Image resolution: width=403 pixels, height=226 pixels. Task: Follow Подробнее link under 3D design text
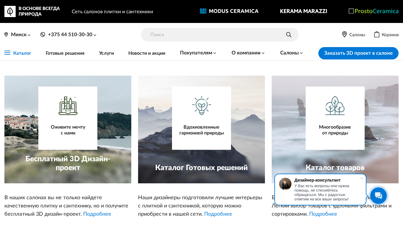pyautogui.click(x=97, y=214)
